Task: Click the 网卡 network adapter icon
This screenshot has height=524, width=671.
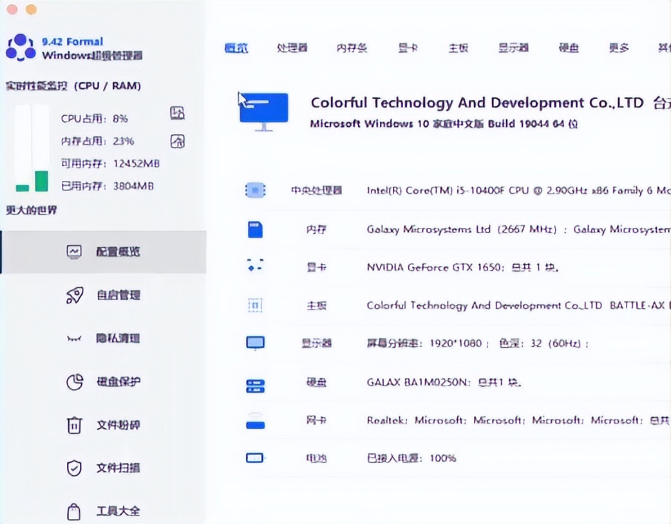Action: [255, 421]
